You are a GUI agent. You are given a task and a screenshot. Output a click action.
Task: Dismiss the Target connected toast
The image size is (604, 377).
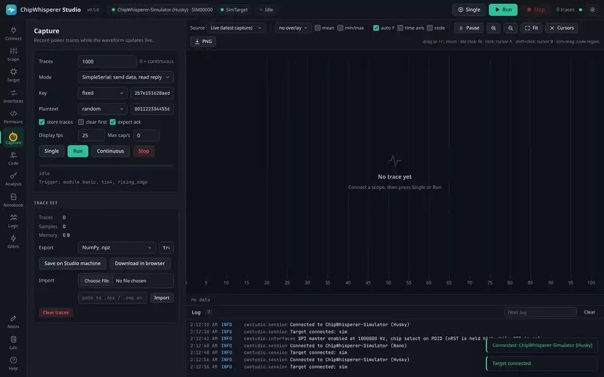(x=542, y=363)
